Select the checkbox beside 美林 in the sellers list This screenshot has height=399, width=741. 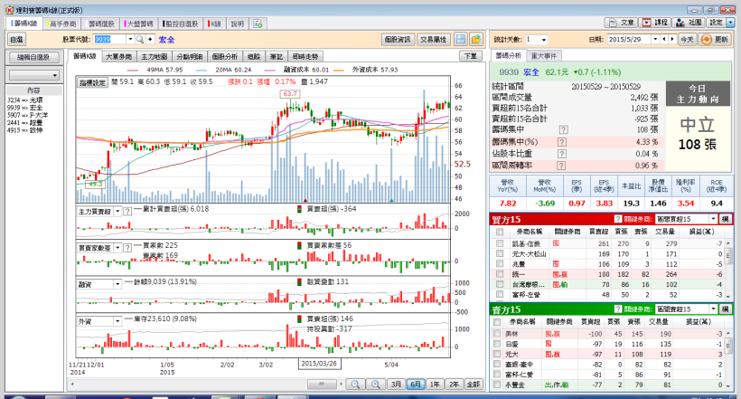click(x=499, y=334)
